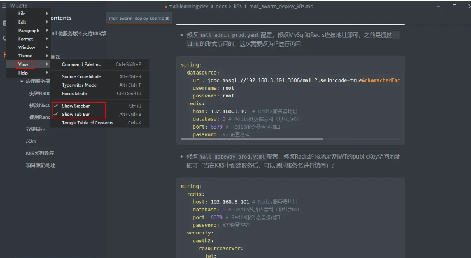Image resolution: width=471 pixels, height=258 pixels.
Task: Close the mall_swarm_deploy_k8s.md tab
Action: click(x=167, y=18)
